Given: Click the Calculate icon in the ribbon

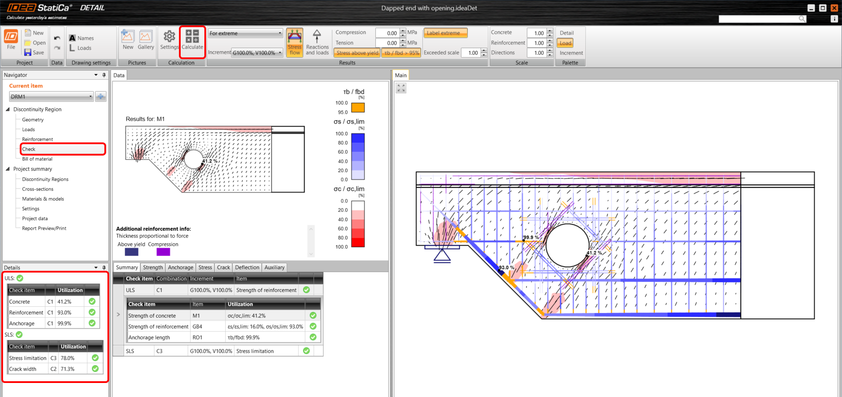Looking at the screenshot, I should pyautogui.click(x=192, y=40).
